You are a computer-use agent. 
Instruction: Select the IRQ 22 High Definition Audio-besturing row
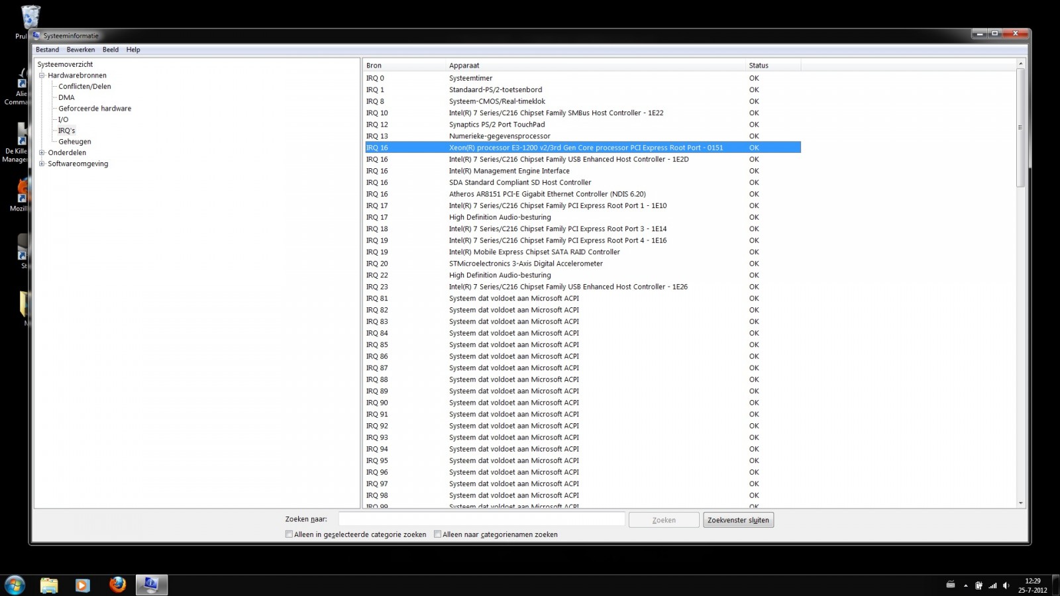(583, 275)
